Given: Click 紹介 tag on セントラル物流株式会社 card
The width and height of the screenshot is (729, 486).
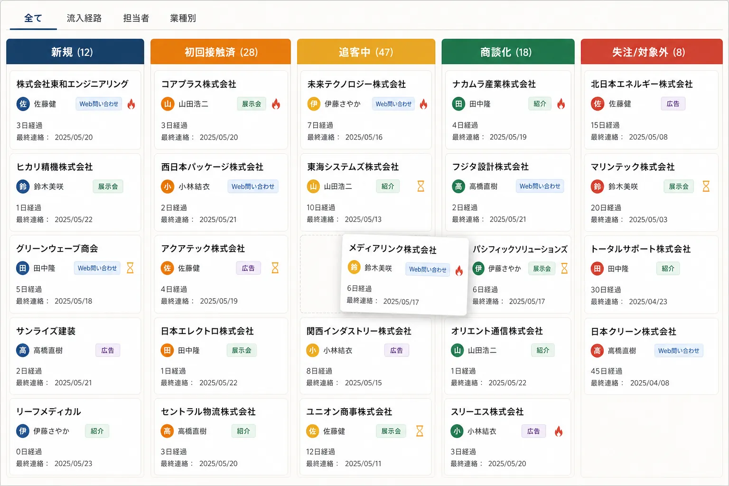Looking at the screenshot, I should point(243,431).
